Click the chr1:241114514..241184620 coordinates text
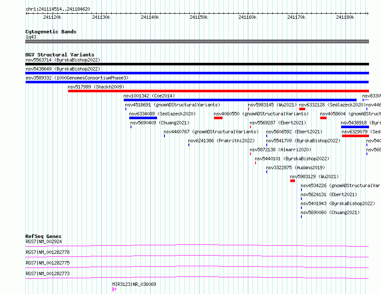 [x=58, y=9]
